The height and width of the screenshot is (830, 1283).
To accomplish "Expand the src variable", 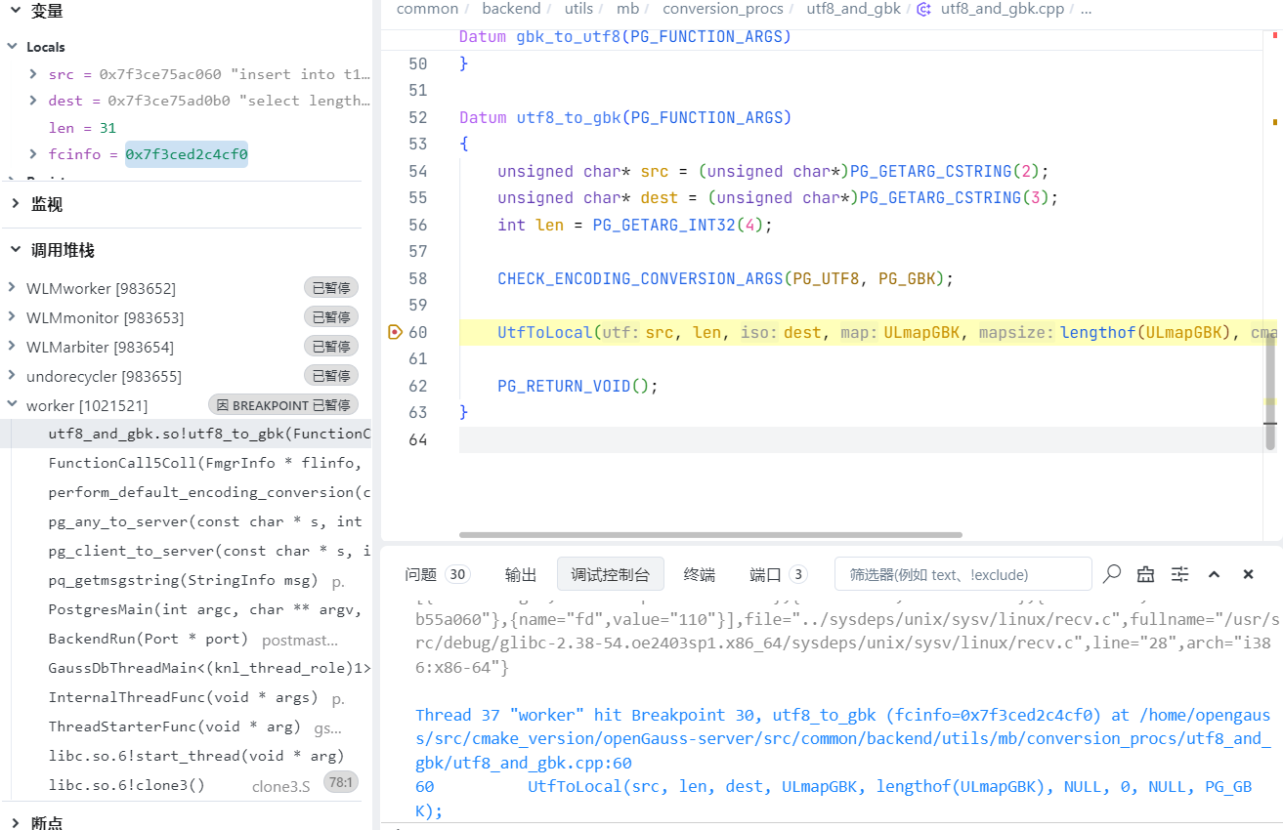I will (x=33, y=74).
